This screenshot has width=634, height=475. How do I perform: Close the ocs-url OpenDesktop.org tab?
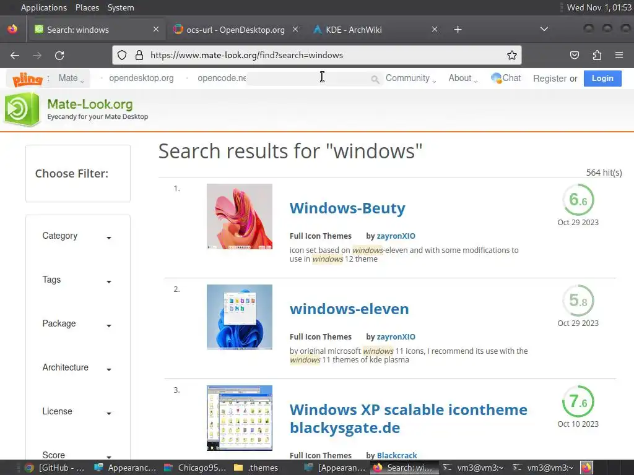click(x=295, y=29)
